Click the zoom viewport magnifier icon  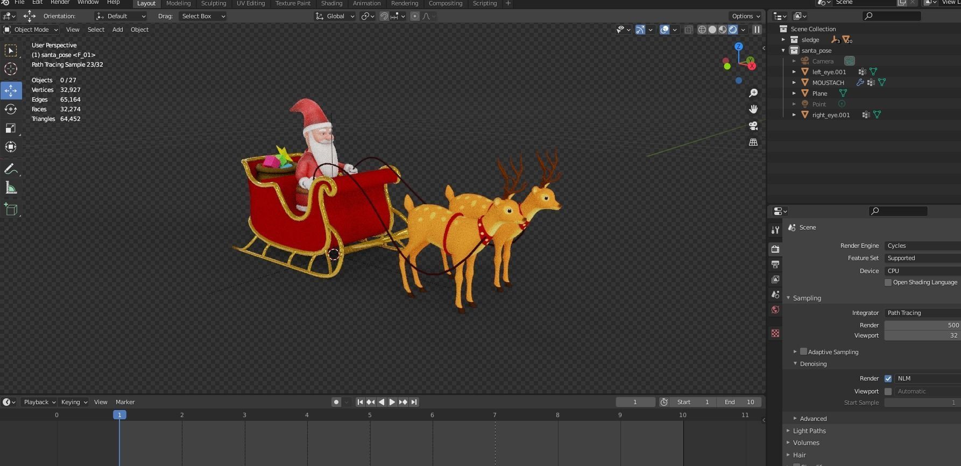[x=753, y=93]
